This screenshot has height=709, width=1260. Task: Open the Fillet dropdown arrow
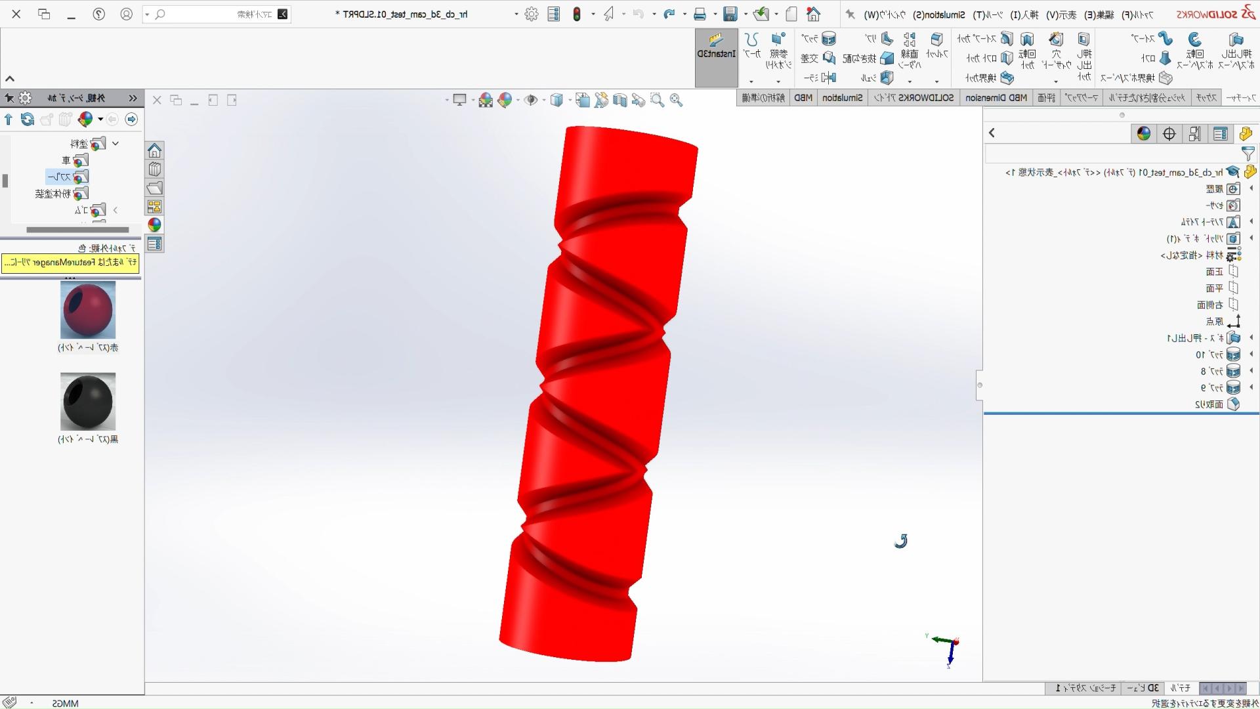tap(936, 82)
